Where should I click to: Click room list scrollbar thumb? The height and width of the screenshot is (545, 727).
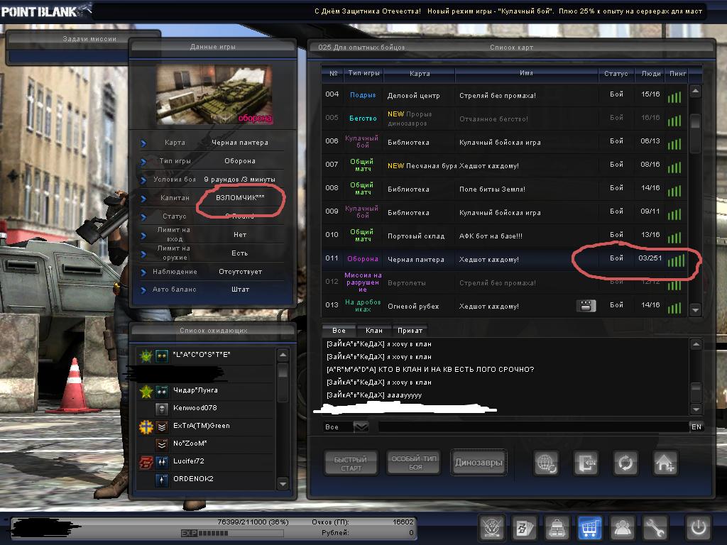pyautogui.click(x=695, y=121)
